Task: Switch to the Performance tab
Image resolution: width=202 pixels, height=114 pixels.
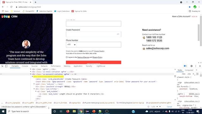Action: (x=56, y=66)
